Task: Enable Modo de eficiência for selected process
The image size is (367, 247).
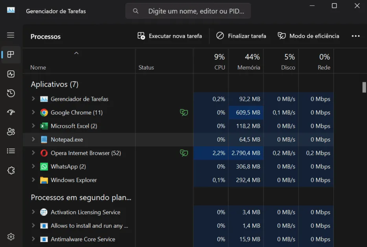Action: click(x=308, y=36)
